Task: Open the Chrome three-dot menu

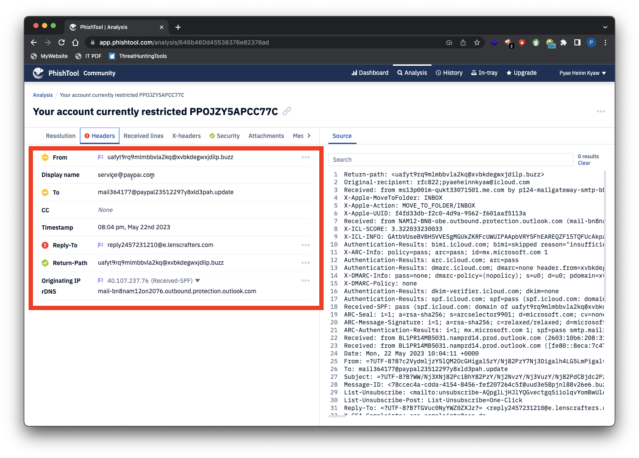Action: click(x=605, y=42)
